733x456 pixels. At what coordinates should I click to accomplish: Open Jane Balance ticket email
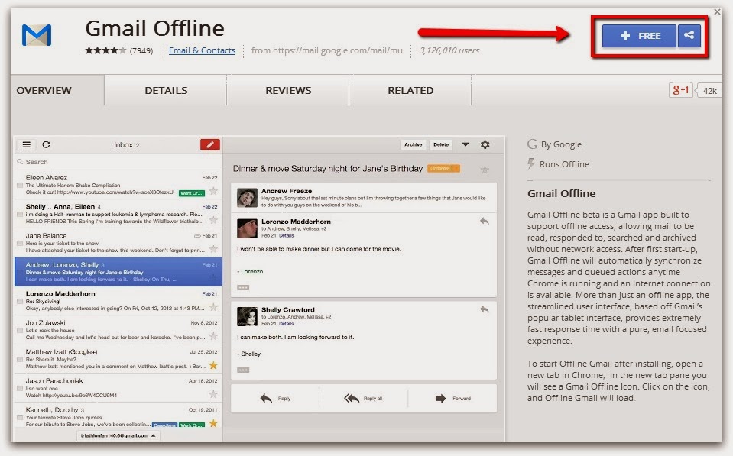[x=118, y=243]
